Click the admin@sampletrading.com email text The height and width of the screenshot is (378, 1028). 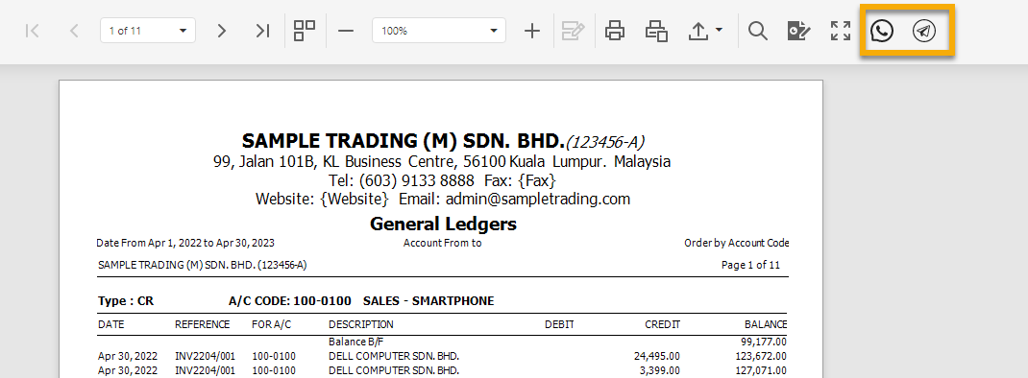pyautogui.click(x=538, y=200)
